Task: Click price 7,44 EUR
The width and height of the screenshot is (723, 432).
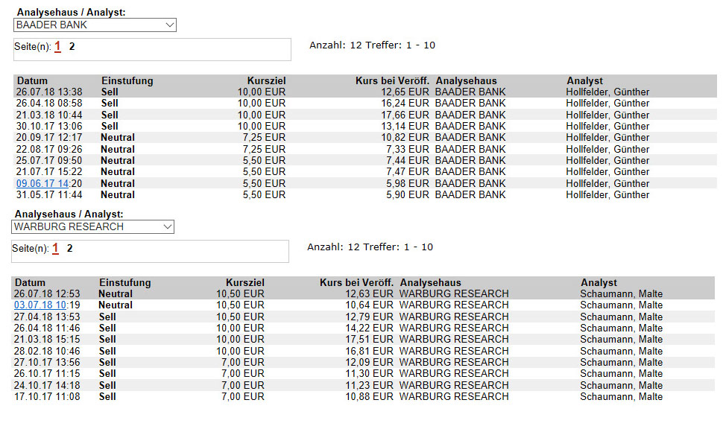Action: point(408,160)
